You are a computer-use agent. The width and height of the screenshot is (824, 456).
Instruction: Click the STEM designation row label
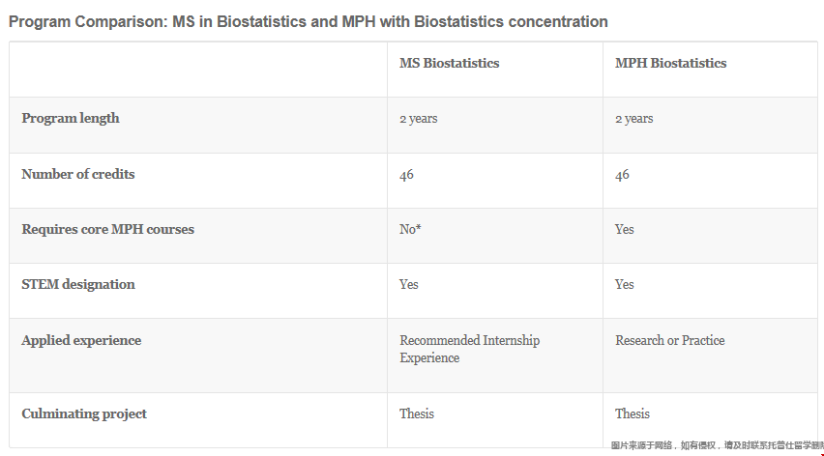(x=78, y=285)
